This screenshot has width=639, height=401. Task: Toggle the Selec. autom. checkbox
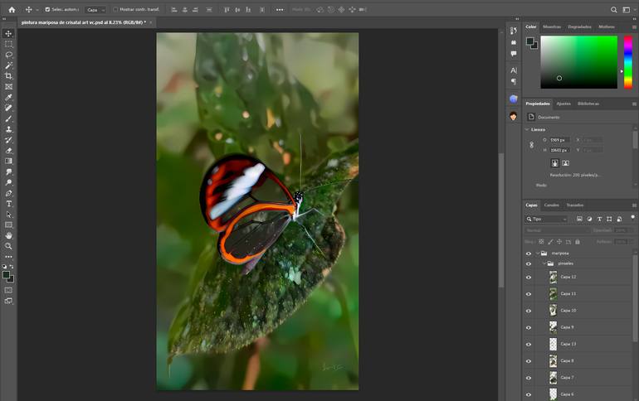point(47,10)
